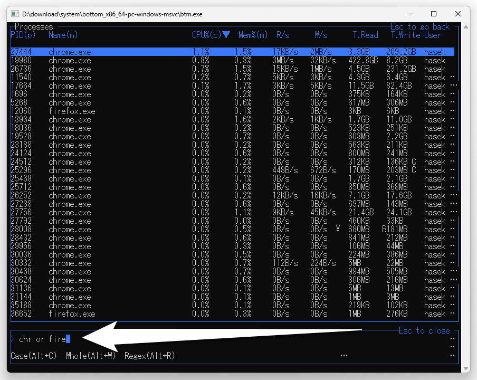Click the 448B/s read rate value
Viewport: 477px width, 380px height.
click(285, 170)
